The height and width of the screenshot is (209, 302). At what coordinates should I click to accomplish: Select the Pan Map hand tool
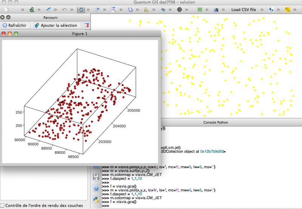click(x=80, y=9)
